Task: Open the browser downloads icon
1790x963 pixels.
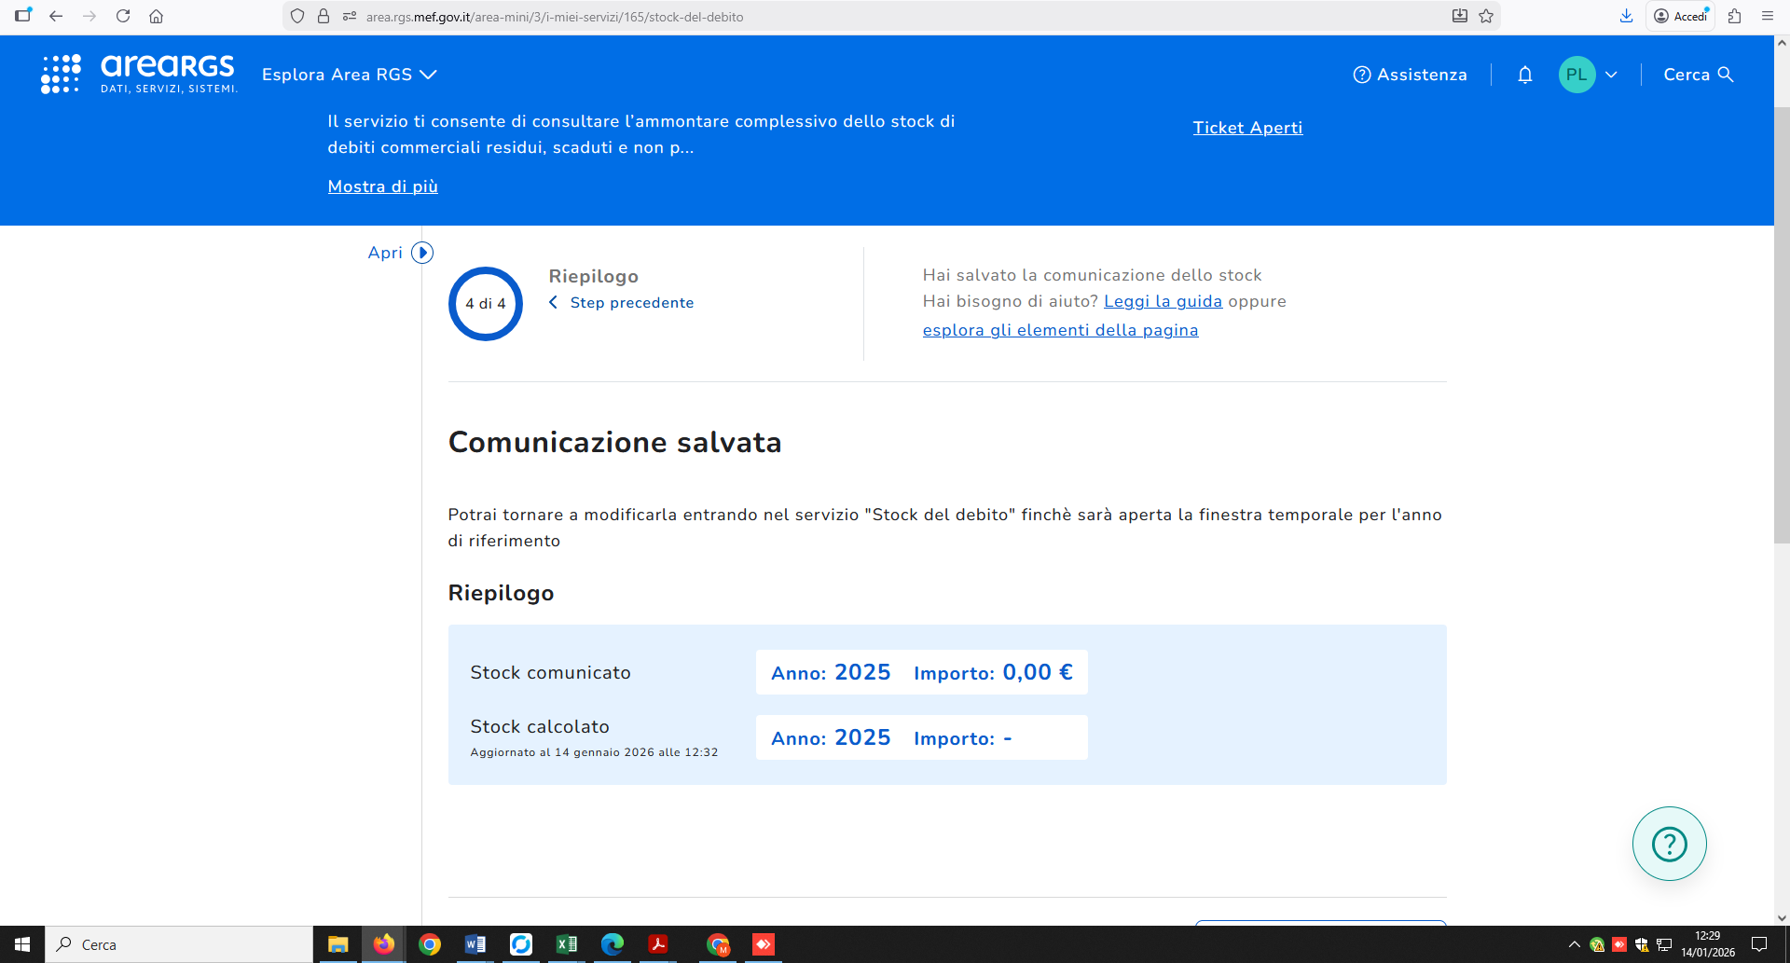Action: (1626, 16)
